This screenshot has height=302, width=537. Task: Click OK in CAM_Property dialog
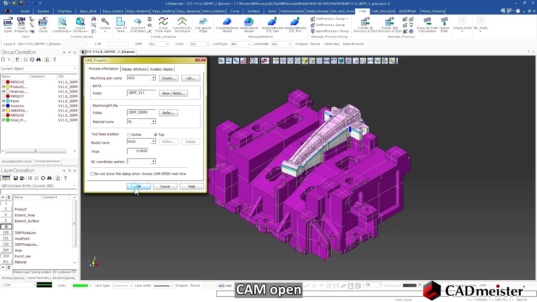(x=138, y=187)
